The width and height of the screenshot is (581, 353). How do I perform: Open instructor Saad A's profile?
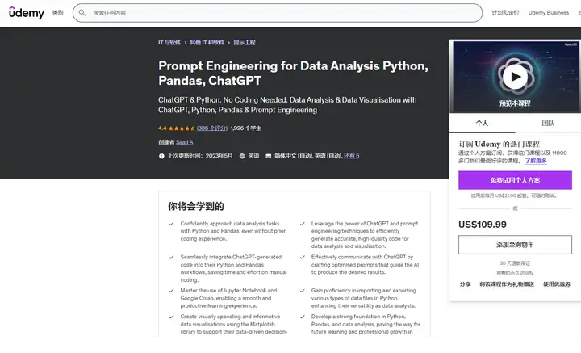185,142
